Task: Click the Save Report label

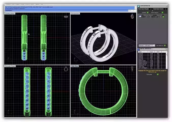Action: pyautogui.click(x=155, y=12)
